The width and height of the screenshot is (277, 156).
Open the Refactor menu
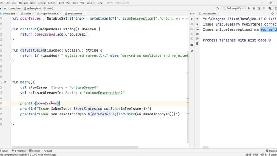[x=52, y=3]
